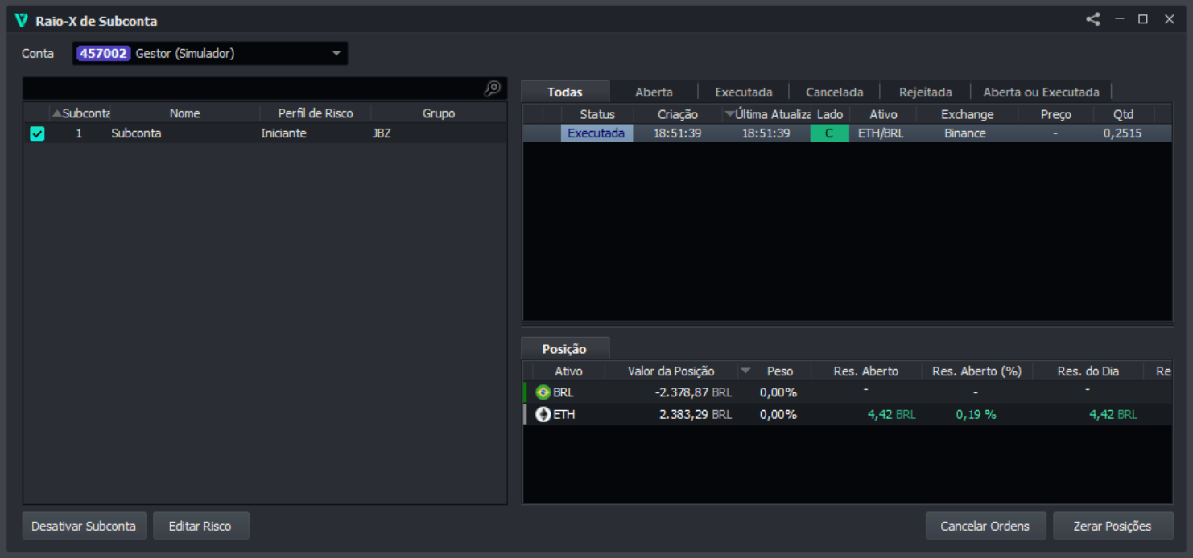This screenshot has height=558, width=1193.
Task: Click the Editar Risco button
Action: click(200, 526)
